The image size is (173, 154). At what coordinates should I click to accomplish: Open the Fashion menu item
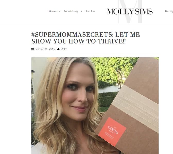(90, 11)
